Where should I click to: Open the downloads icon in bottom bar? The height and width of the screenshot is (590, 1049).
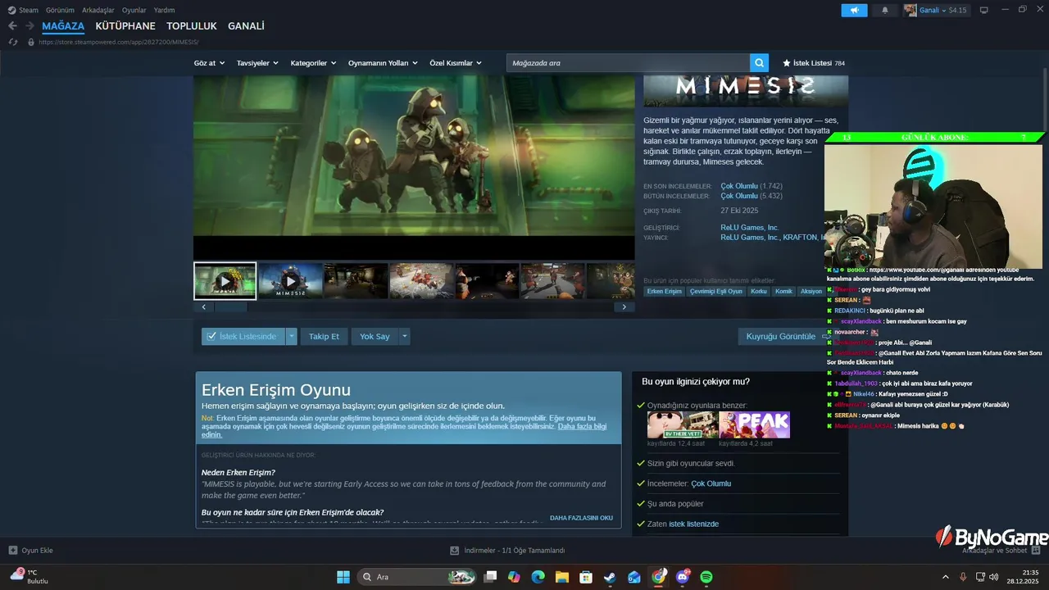455,551
